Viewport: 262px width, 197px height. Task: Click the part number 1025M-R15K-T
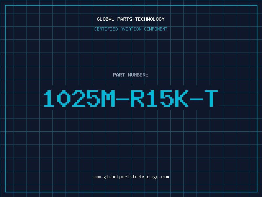click(131, 98)
